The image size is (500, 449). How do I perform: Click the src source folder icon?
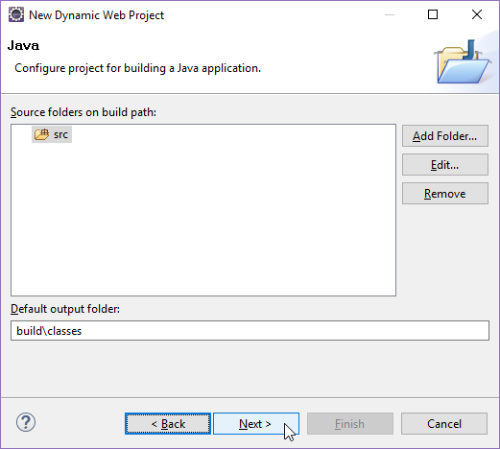tap(41, 134)
